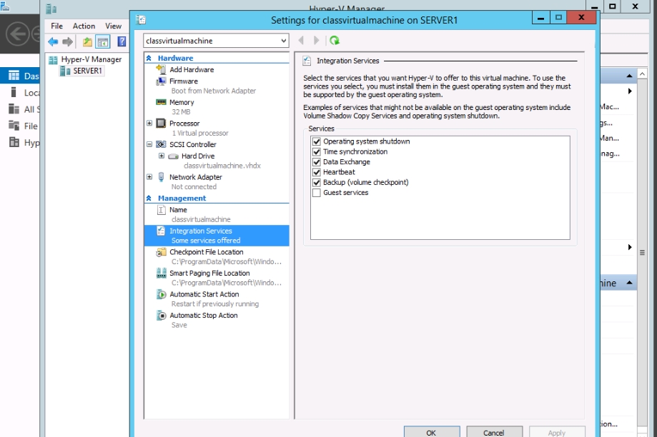Select SERVER1 in Hyper-V Manager tree
The height and width of the screenshot is (437, 657).
(88, 71)
